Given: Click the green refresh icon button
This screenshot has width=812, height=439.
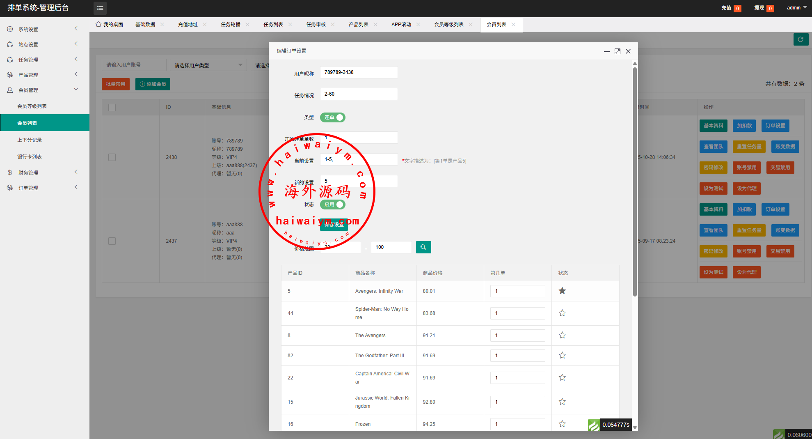Looking at the screenshot, I should pyautogui.click(x=801, y=39).
